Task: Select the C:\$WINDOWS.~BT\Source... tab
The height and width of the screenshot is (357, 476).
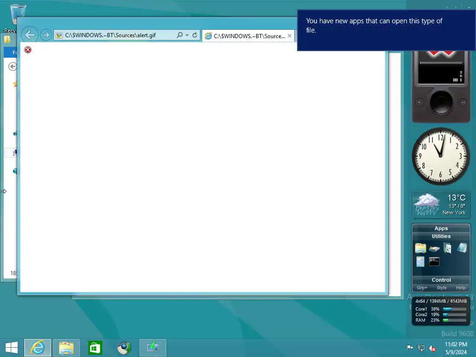Action: [248, 36]
